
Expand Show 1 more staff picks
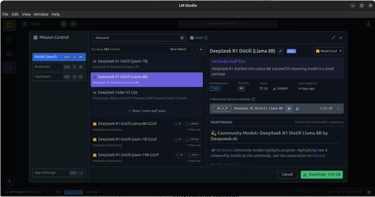(x=147, y=111)
